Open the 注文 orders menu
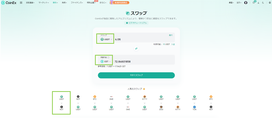272x121 pixels. [x=239, y=3]
